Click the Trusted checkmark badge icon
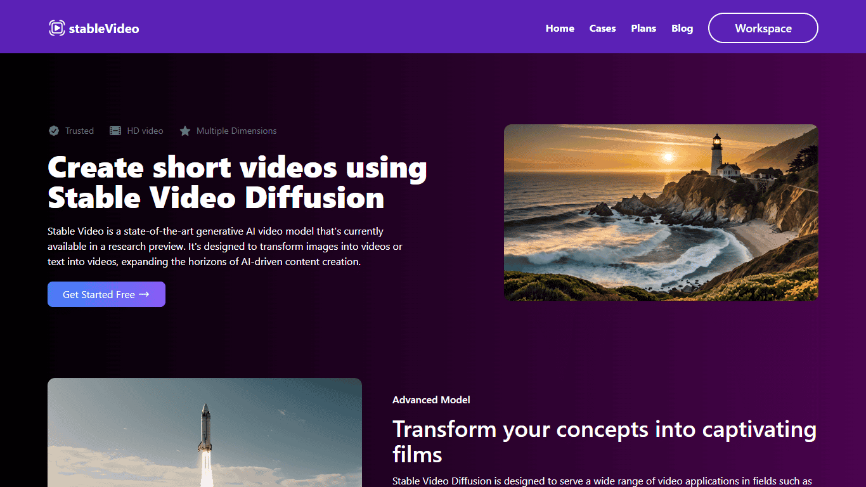The width and height of the screenshot is (866, 487). tap(54, 131)
